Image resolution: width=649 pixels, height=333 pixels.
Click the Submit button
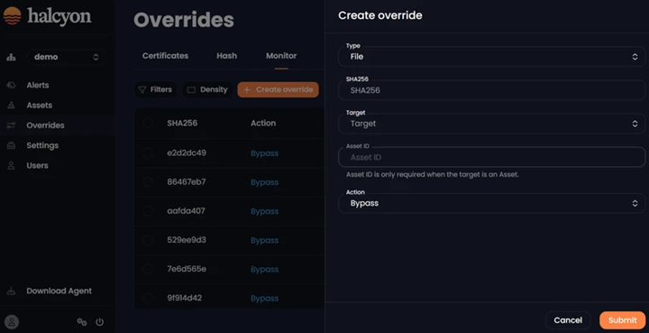pyautogui.click(x=623, y=320)
